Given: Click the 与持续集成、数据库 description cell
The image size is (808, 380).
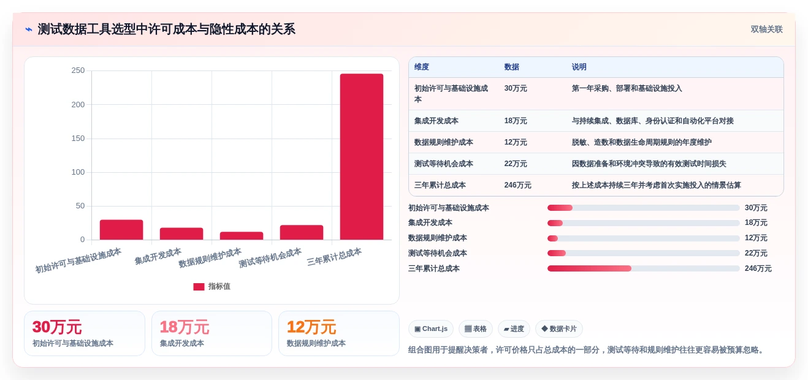Looking at the screenshot, I should [x=675, y=121].
